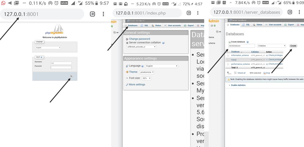Screen dimensions: 304x147
Task: Open Export tab on the index.php page
Action: pos(189,25)
